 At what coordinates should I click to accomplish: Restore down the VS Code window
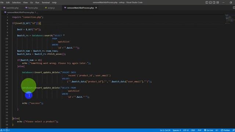[231, 3]
